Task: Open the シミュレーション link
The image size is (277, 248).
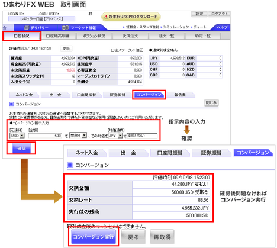Action: pyautogui.click(x=176, y=27)
